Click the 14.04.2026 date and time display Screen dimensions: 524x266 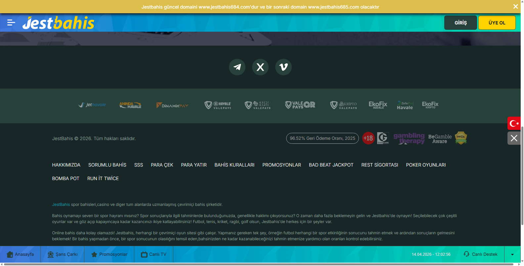pyautogui.click(x=431, y=254)
